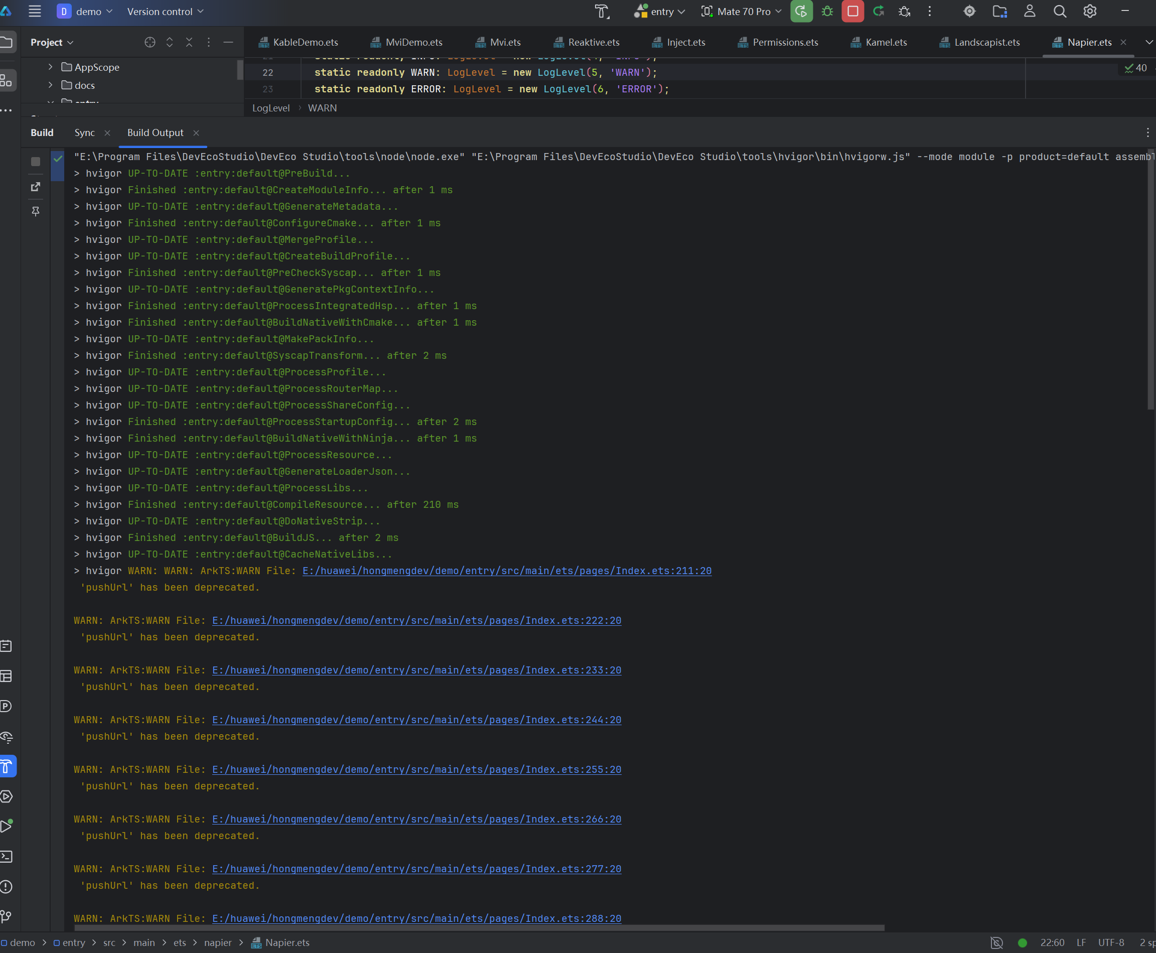The width and height of the screenshot is (1156, 953).
Task: Show hidden editor tabs list
Action: coord(1148,42)
